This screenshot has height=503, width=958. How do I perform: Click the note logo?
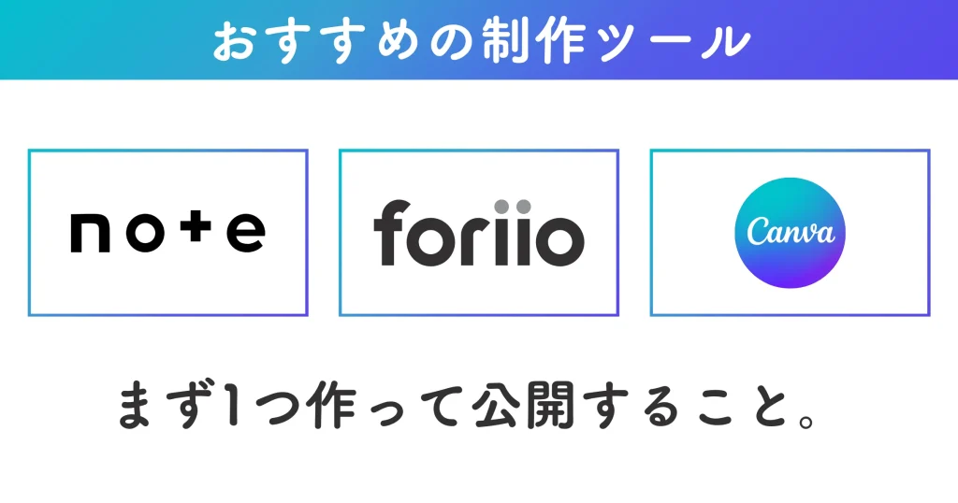(x=167, y=233)
